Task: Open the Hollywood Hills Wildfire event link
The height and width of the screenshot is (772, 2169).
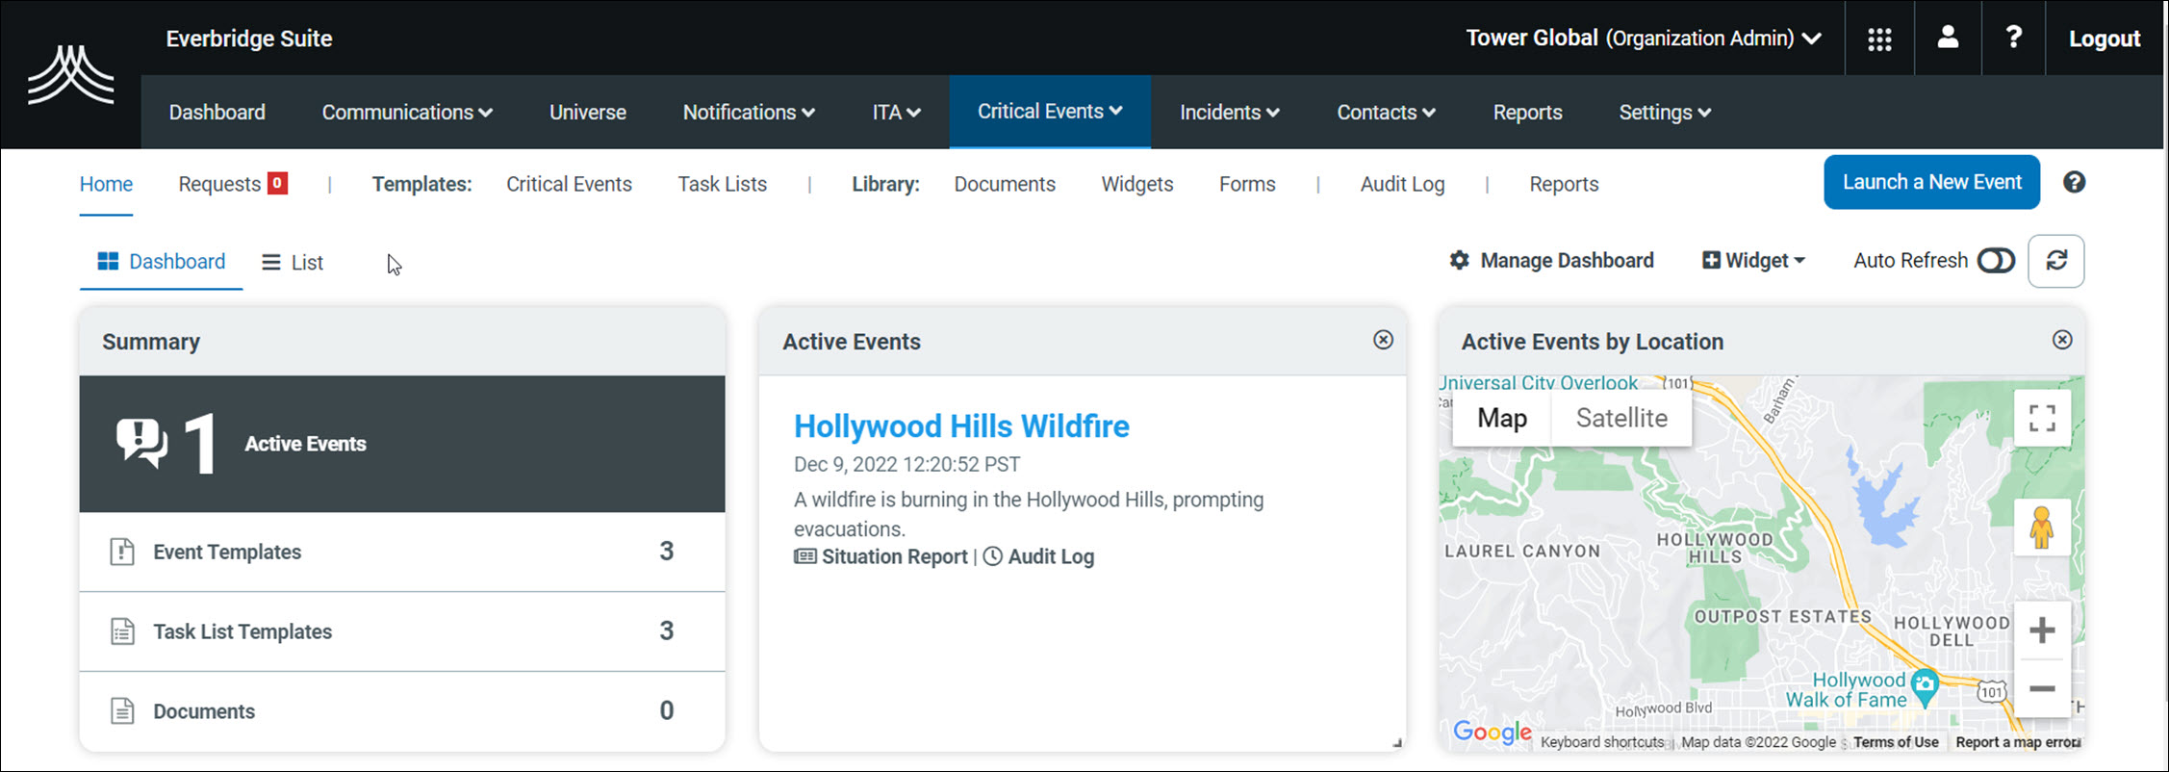Action: pyautogui.click(x=960, y=426)
